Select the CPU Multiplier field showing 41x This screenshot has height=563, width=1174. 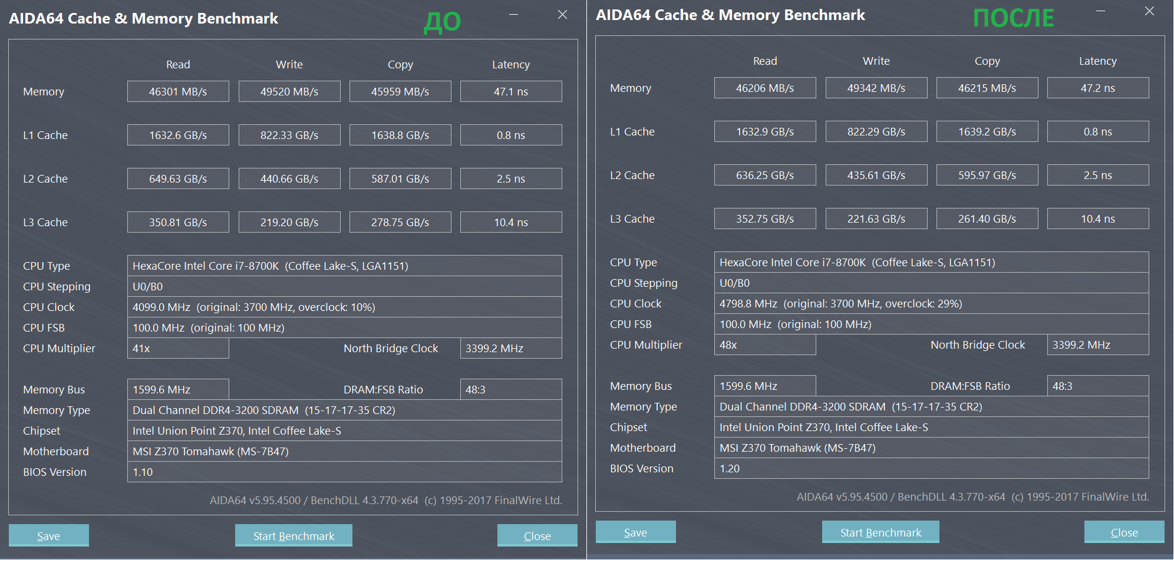pyautogui.click(x=178, y=348)
